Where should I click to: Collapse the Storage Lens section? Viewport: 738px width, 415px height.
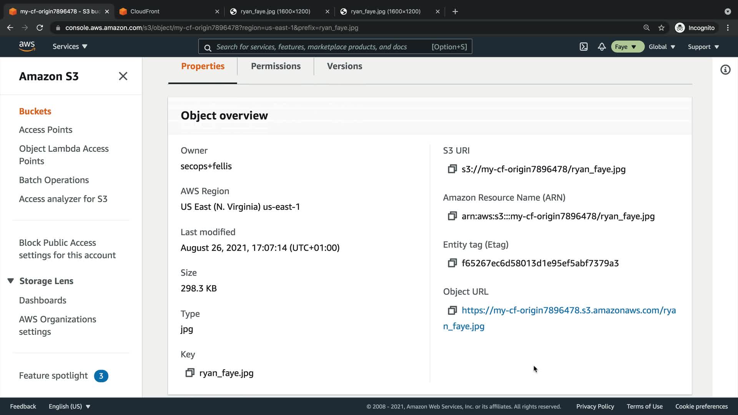pos(11,281)
